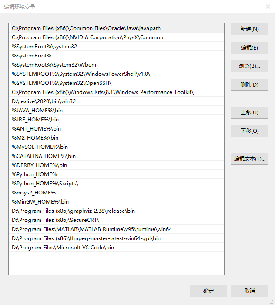Viewport: 275px width, 305px height.
Task: Select the %SystemRoot%\system32 entry
Action: coord(116,47)
